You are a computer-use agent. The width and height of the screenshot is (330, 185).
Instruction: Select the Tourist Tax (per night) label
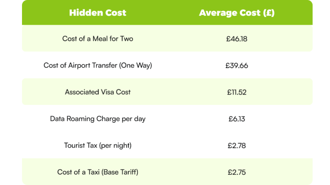(x=98, y=145)
